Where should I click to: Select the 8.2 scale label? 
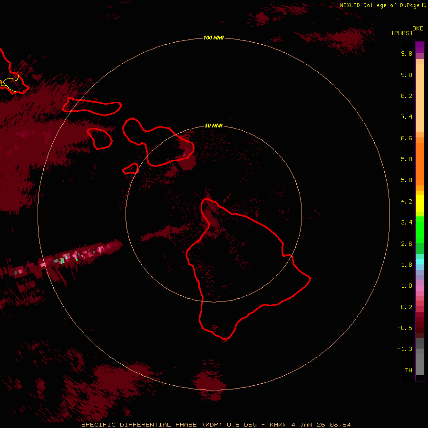coord(407,96)
